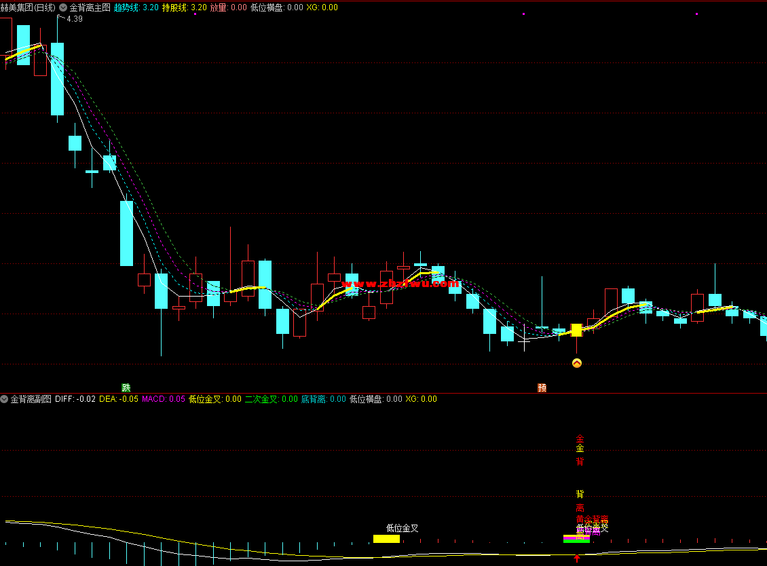Screen dimensions: 767x566
Task: Select the 赫美集团(日线) stock title
Action: 28,7
